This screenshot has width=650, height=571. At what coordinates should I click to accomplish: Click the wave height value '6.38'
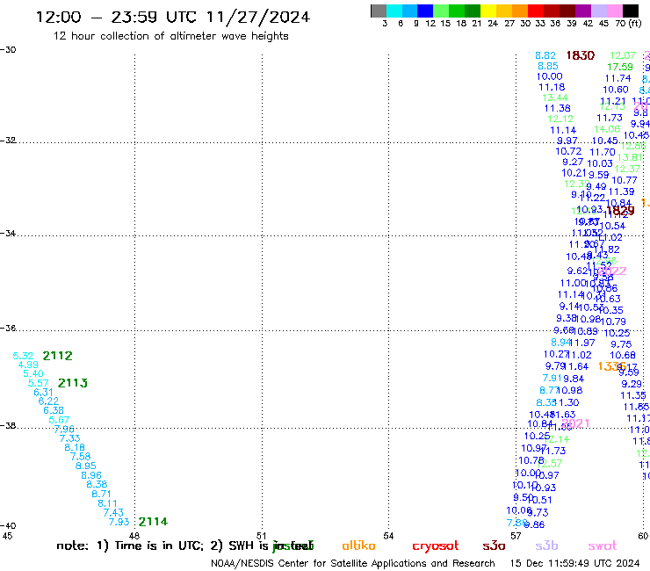click(54, 410)
